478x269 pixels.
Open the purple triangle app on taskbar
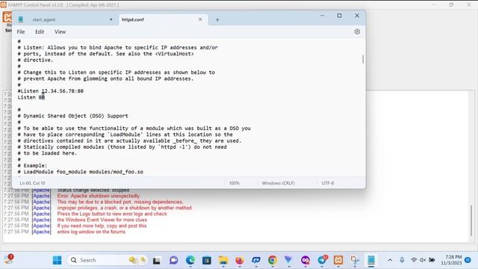(288, 260)
